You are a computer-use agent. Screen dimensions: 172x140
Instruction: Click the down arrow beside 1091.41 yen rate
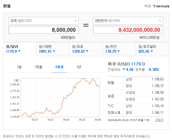coord(54,51)
